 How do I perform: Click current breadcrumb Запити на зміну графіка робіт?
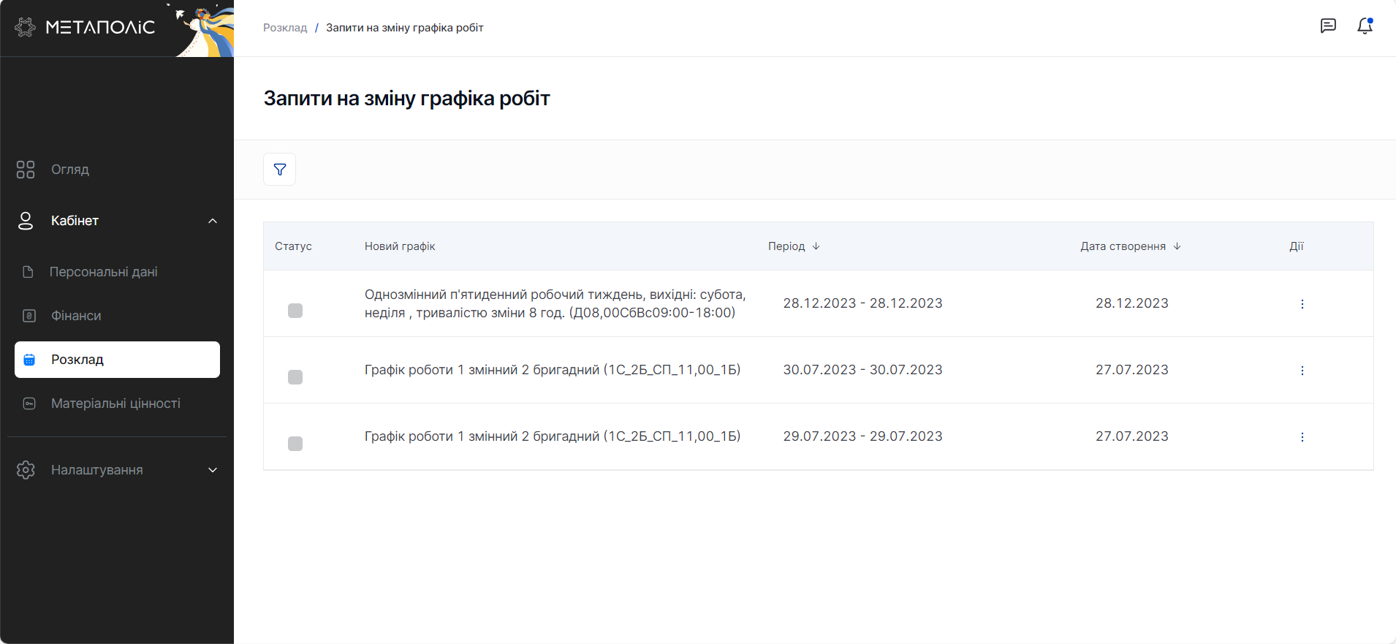coord(405,28)
